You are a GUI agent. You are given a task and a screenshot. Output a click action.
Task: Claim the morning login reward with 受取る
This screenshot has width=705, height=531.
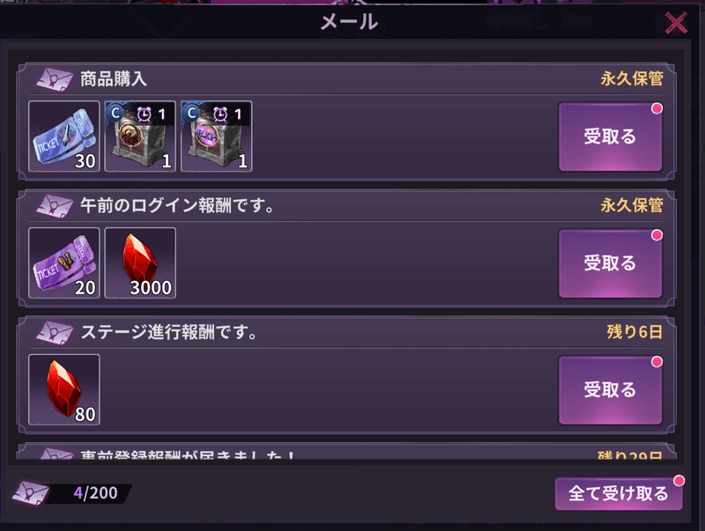point(610,263)
